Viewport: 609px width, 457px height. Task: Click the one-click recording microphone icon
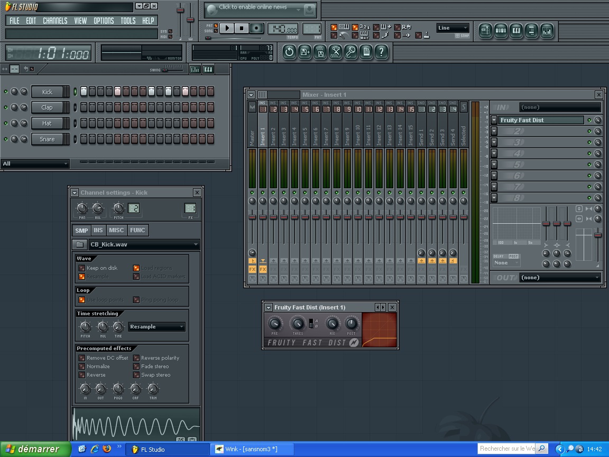pos(350,52)
